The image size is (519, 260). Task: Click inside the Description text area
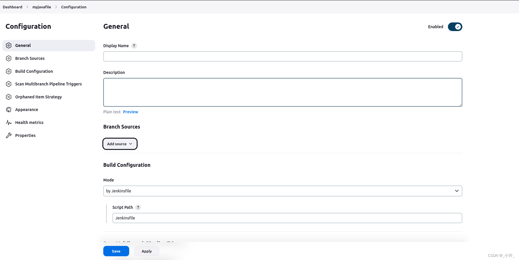(283, 92)
